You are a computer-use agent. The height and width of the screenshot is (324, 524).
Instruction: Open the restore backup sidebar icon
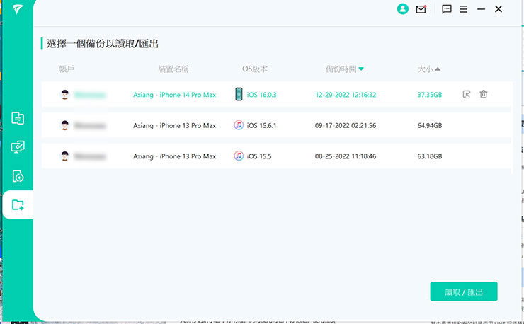(18, 176)
